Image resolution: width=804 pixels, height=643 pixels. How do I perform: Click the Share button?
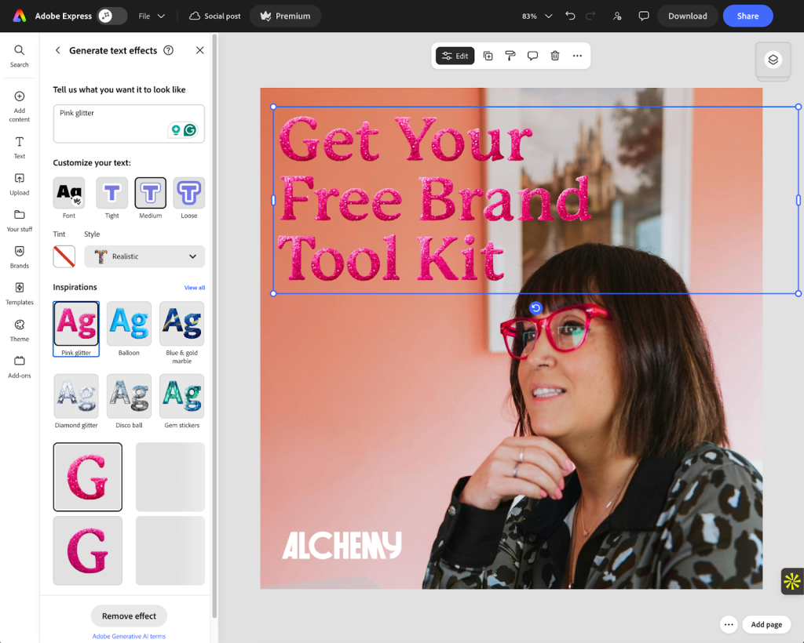coord(747,16)
